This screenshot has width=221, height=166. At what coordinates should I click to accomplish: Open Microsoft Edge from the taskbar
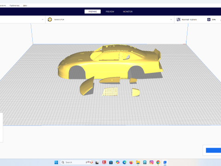tap(124, 162)
